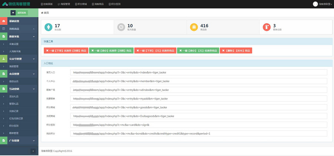Click the red dashboard icon for 基础设置
The width and height of the screenshot is (334, 156).
click(x=4, y=21)
